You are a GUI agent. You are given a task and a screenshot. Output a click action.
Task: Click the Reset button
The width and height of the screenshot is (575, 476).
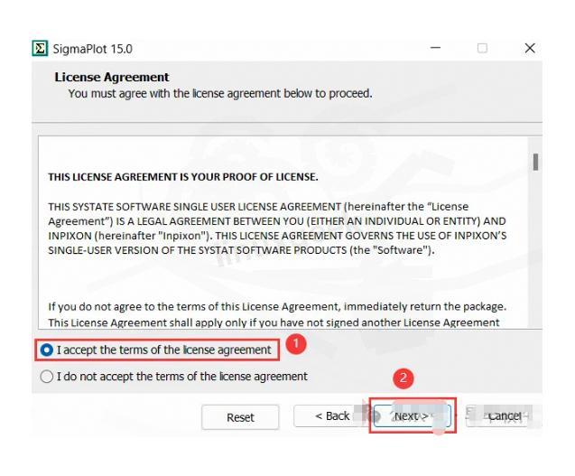tap(240, 417)
